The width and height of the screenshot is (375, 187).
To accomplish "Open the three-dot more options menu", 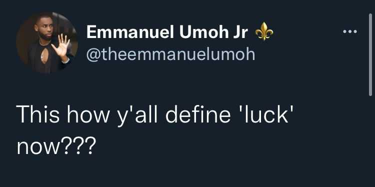I will [x=350, y=31].
